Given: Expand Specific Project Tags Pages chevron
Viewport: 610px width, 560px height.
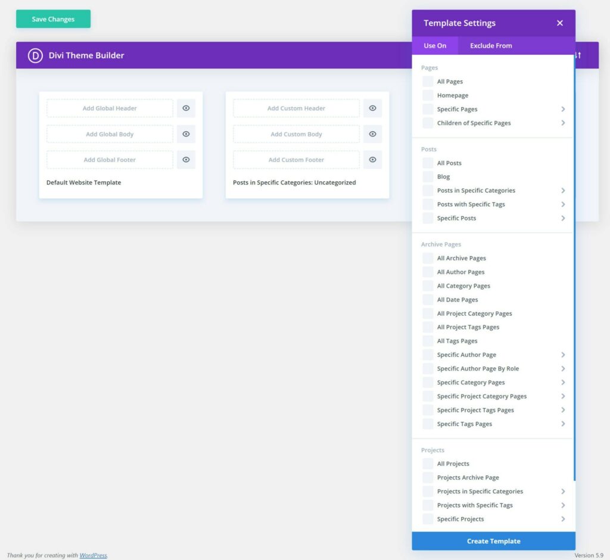Looking at the screenshot, I should point(563,410).
